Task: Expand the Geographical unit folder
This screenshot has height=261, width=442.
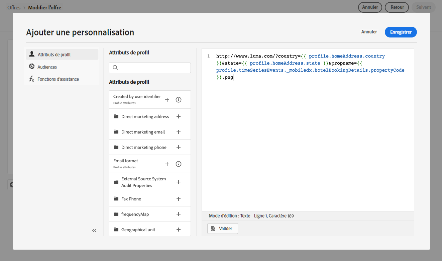Action: [138, 230]
